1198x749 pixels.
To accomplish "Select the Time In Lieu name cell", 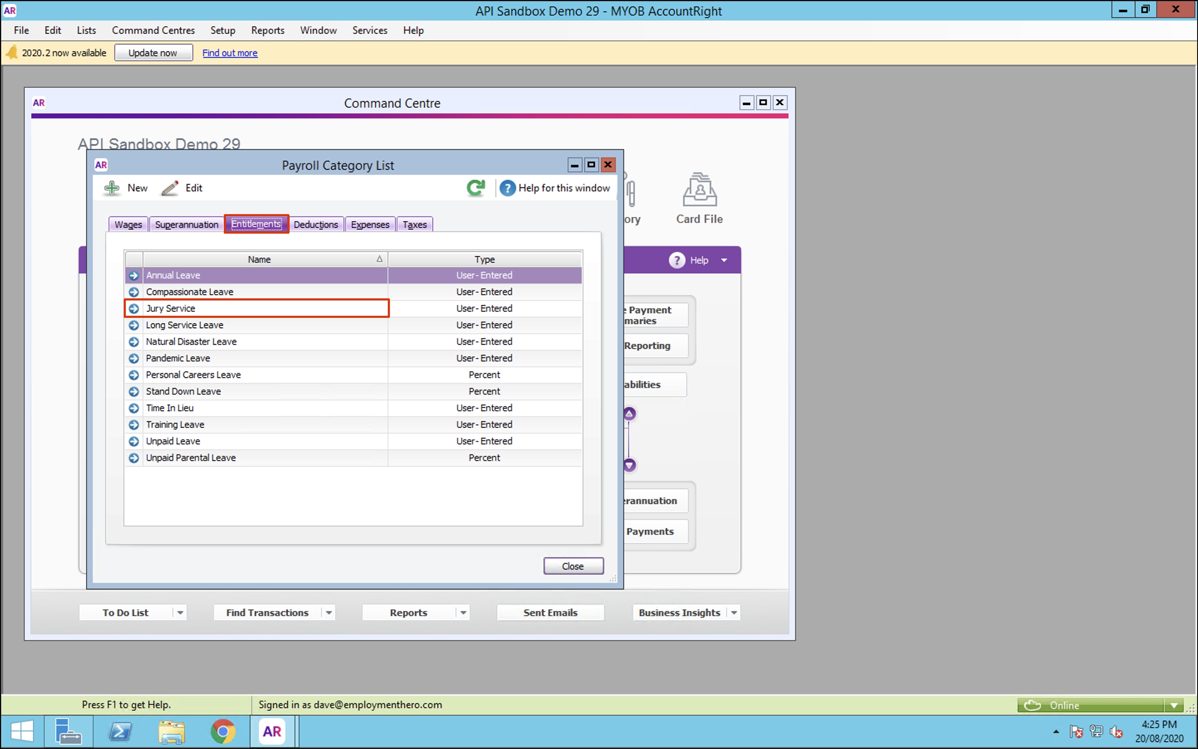I will pyautogui.click(x=265, y=408).
